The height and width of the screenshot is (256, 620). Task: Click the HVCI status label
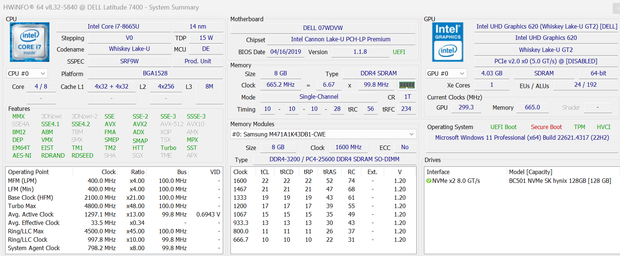[604, 127]
